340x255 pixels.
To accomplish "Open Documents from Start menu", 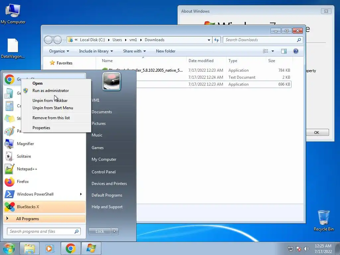I will point(102,112).
